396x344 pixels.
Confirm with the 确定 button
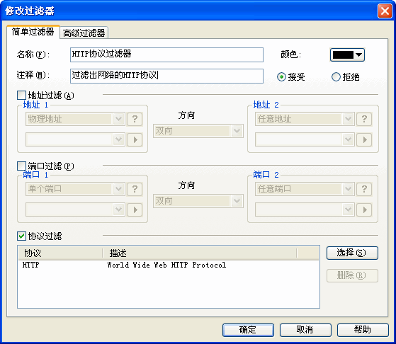[x=248, y=330]
